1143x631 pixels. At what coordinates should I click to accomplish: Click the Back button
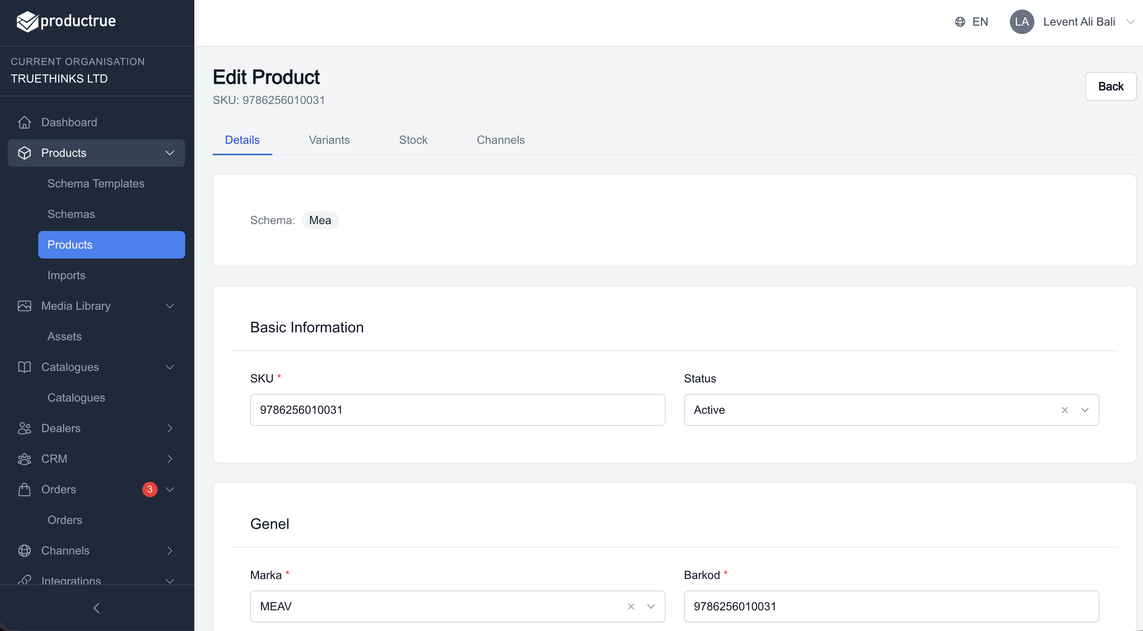click(x=1110, y=86)
